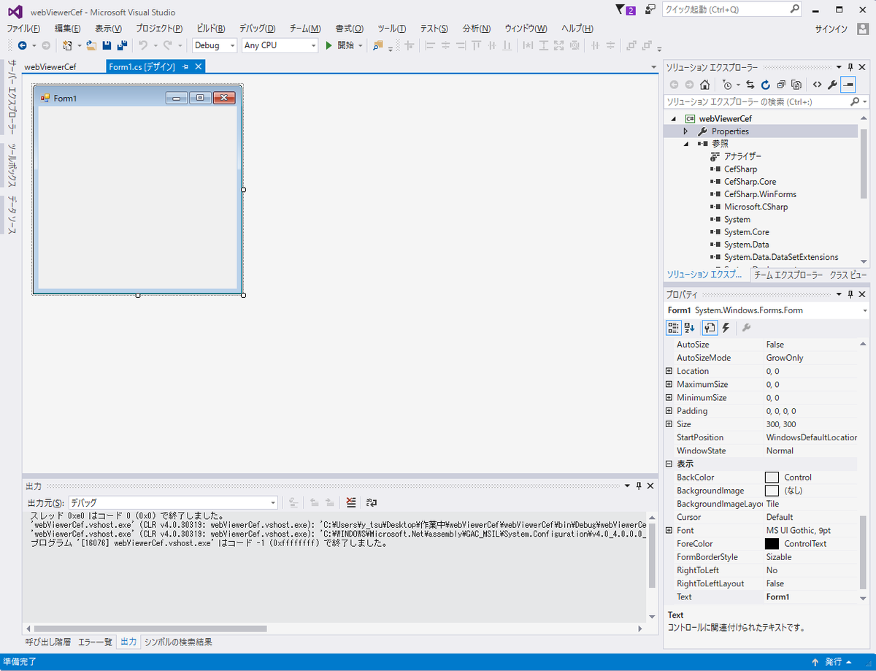
Task: Click the View Code icon in Solution Explorer
Action: [817, 84]
